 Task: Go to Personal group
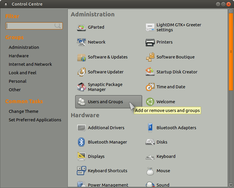point(18,81)
